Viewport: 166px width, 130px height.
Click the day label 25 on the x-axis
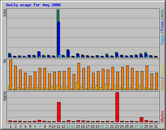tap(126, 126)
